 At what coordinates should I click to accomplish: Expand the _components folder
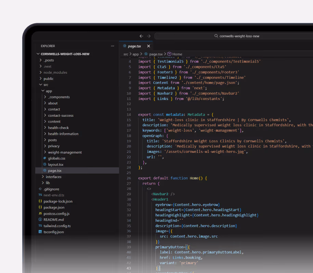click(x=45, y=97)
